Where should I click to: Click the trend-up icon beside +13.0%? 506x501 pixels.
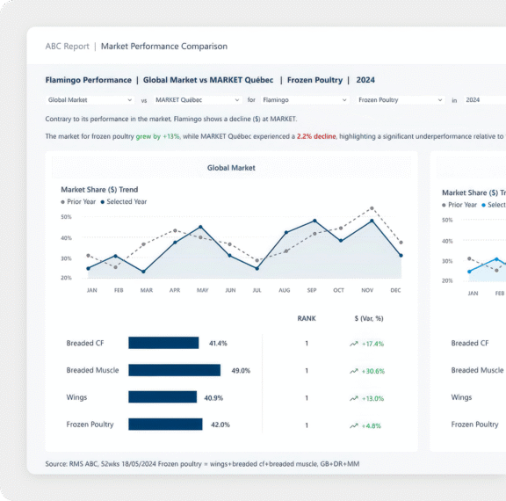354,398
